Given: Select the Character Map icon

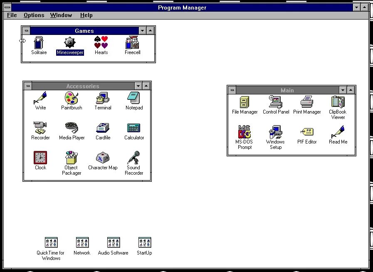Looking at the screenshot, I should (x=103, y=158).
